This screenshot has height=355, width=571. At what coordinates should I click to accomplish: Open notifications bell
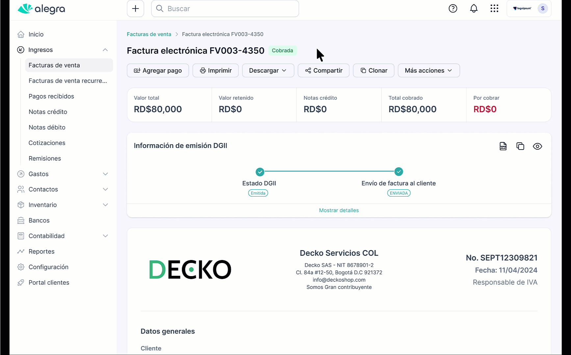[x=474, y=9]
